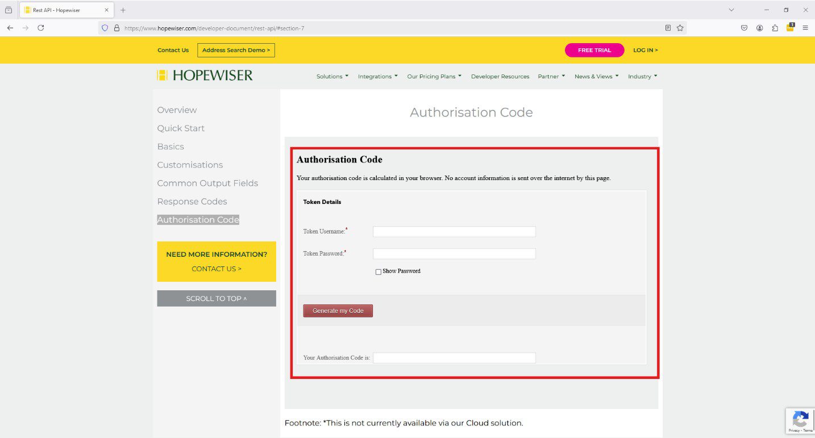
Task: Open a new tab with plus icon
Action: pos(123,10)
